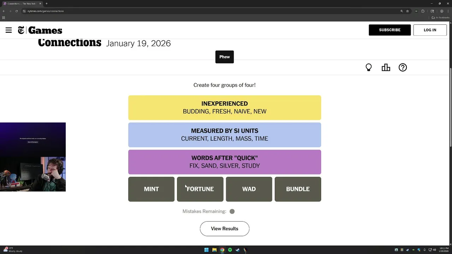Open the All Bookmarks folder
This screenshot has height=254, width=452.
440,18
